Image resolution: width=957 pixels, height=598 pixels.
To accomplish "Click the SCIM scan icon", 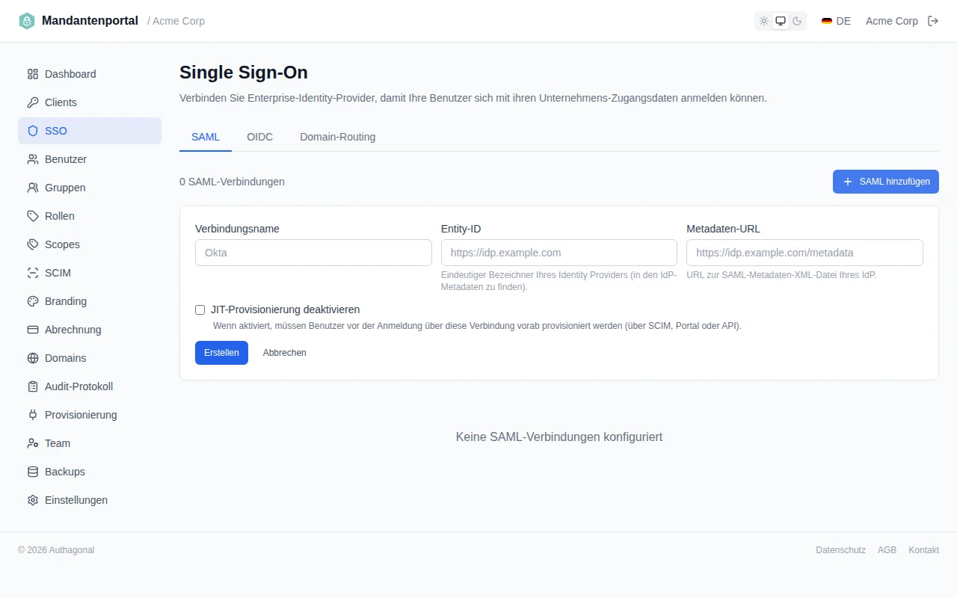I will coord(33,273).
